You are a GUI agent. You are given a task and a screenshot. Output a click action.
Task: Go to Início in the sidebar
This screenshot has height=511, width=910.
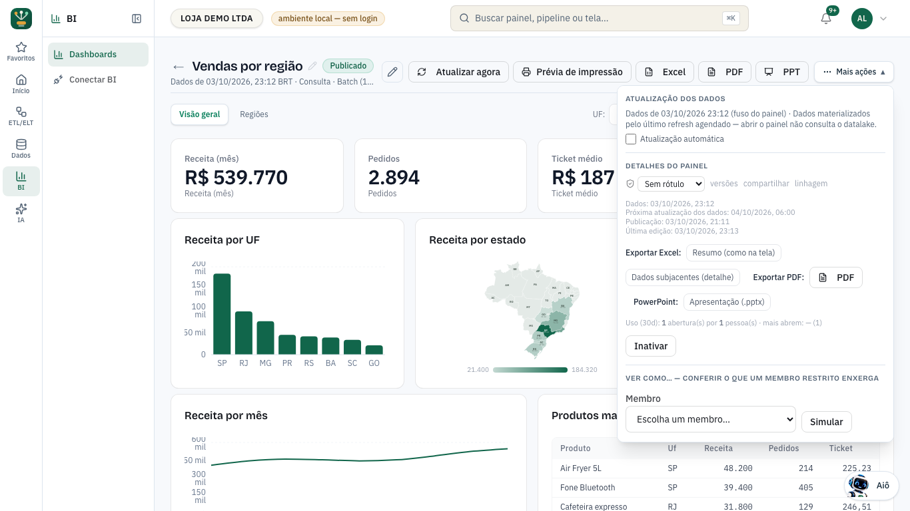(21, 84)
